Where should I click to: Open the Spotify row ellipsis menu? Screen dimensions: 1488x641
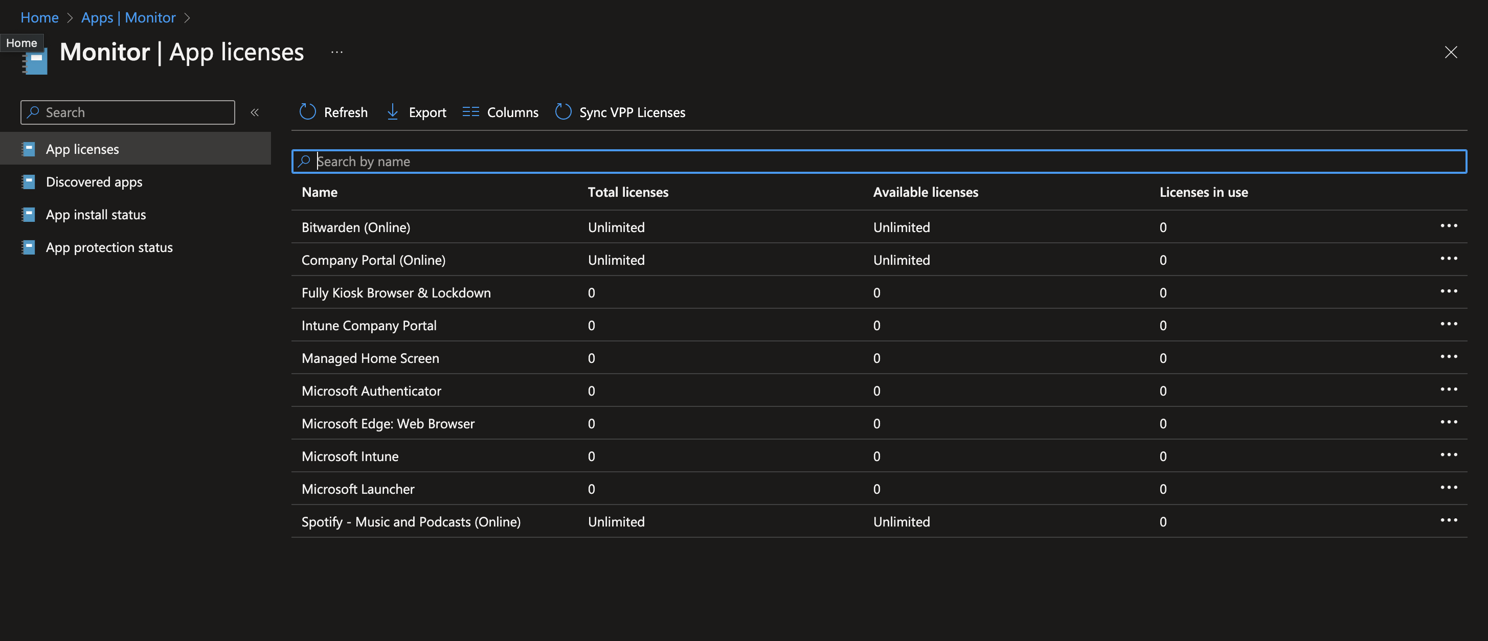click(x=1448, y=520)
